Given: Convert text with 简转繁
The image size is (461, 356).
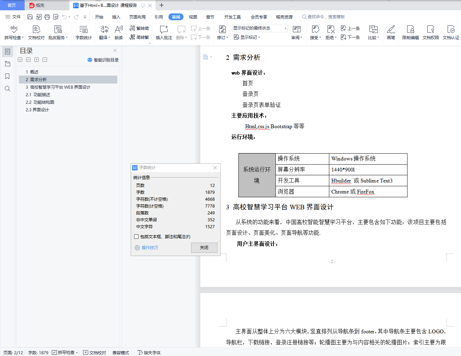Looking at the screenshot, I should coord(139,37).
